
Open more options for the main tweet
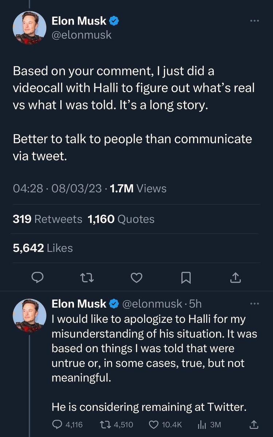(x=254, y=21)
